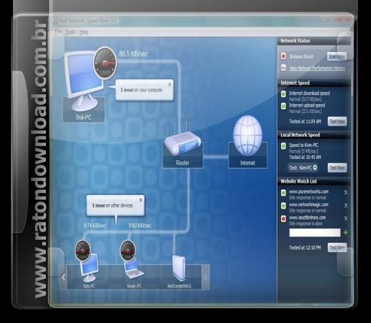
Task: Close the '1 issue on other devices' bubble
Action: tap(141, 200)
